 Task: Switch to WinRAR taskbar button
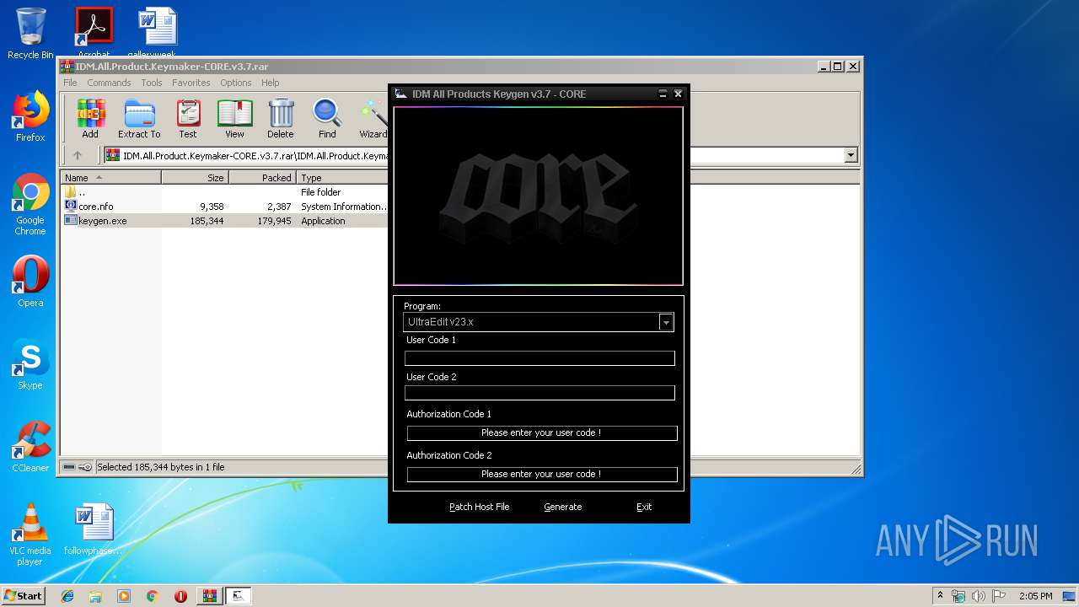tap(210, 596)
